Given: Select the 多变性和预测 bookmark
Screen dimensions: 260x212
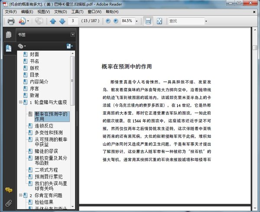Looking at the screenshot, I should 49,133.
